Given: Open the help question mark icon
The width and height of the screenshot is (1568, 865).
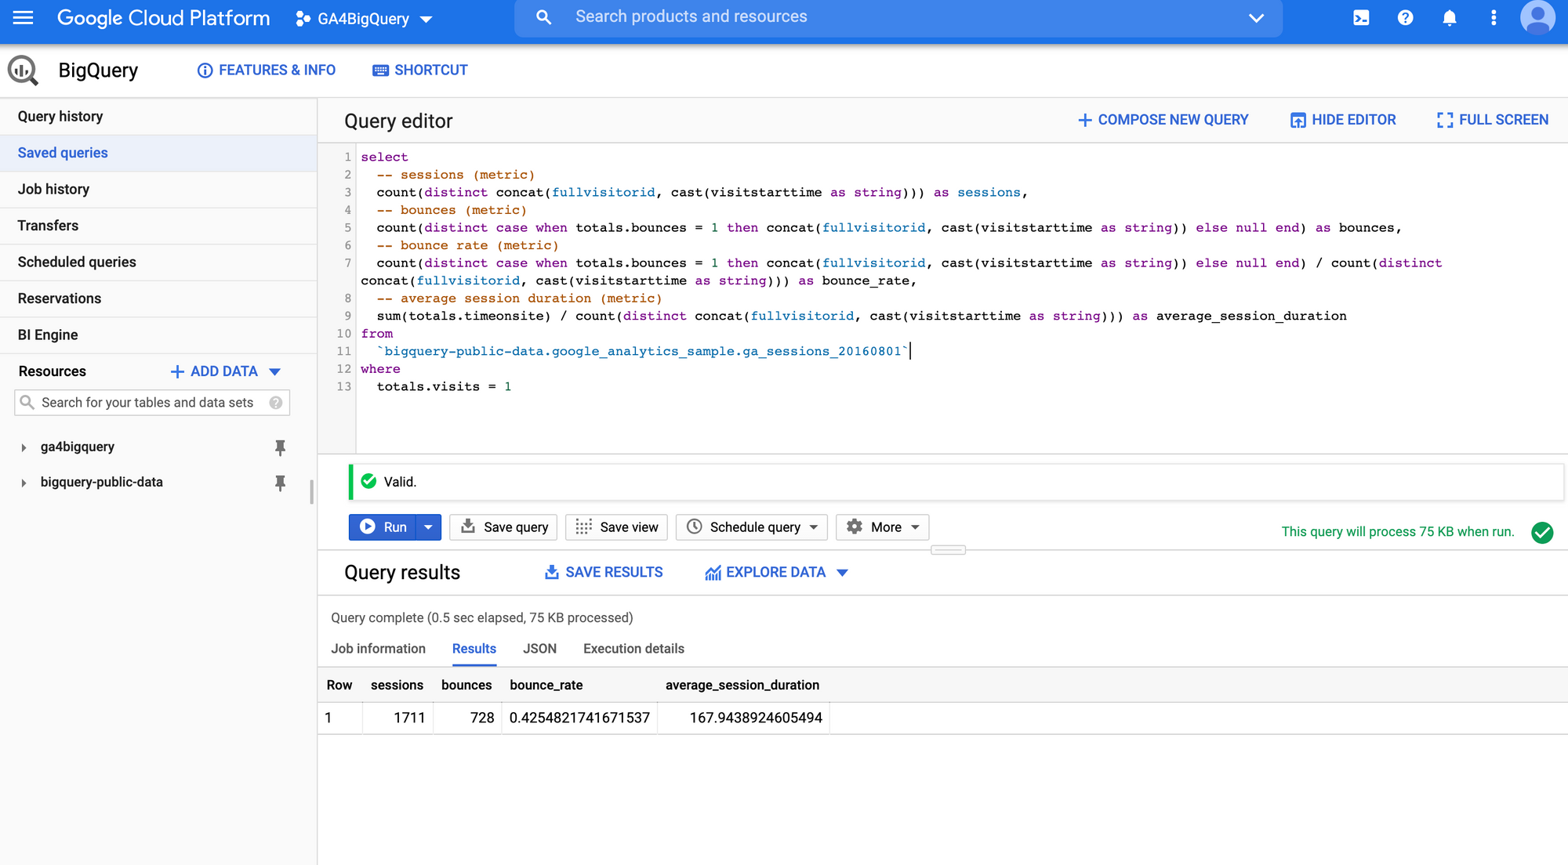Looking at the screenshot, I should 1405,18.
